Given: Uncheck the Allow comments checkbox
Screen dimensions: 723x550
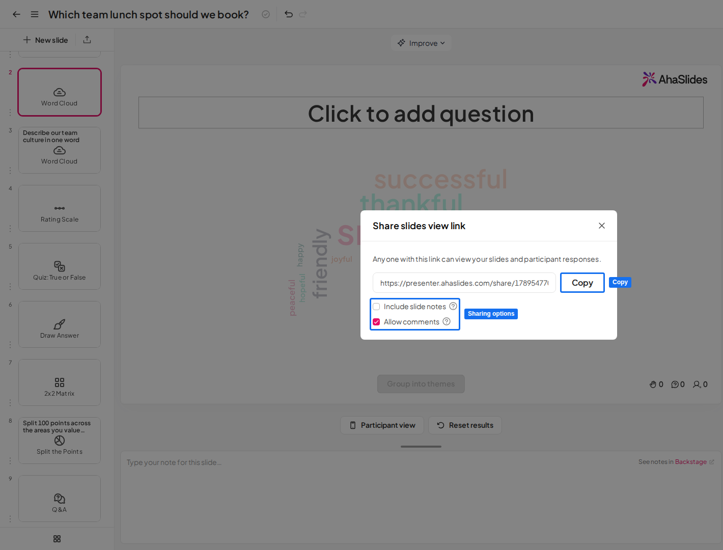Looking at the screenshot, I should pyautogui.click(x=376, y=322).
